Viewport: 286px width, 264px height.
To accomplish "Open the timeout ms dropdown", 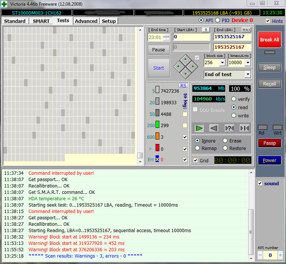I will [x=248, y=63].
